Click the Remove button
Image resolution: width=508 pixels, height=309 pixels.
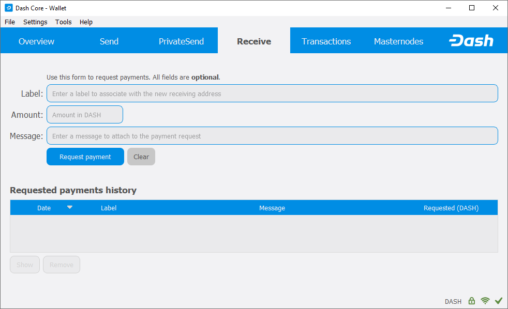point(62,265)
